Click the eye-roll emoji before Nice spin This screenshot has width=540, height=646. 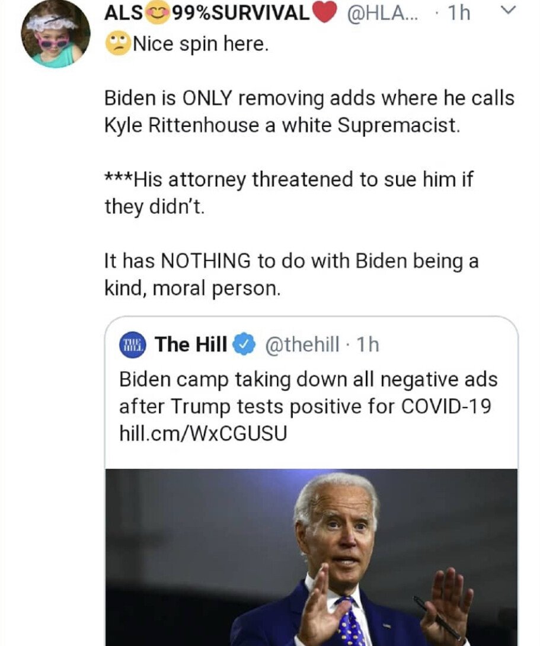(117, 45)
